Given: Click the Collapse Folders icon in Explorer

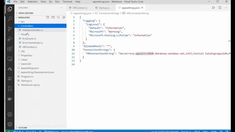Looking at the screenshot, I should pos(64,17).
